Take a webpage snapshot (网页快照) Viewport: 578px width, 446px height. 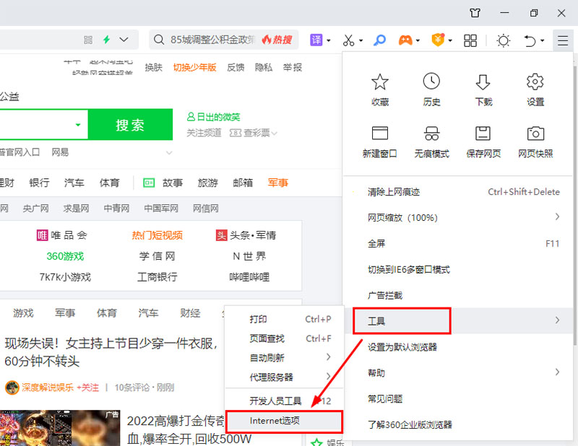click(535, 139)
